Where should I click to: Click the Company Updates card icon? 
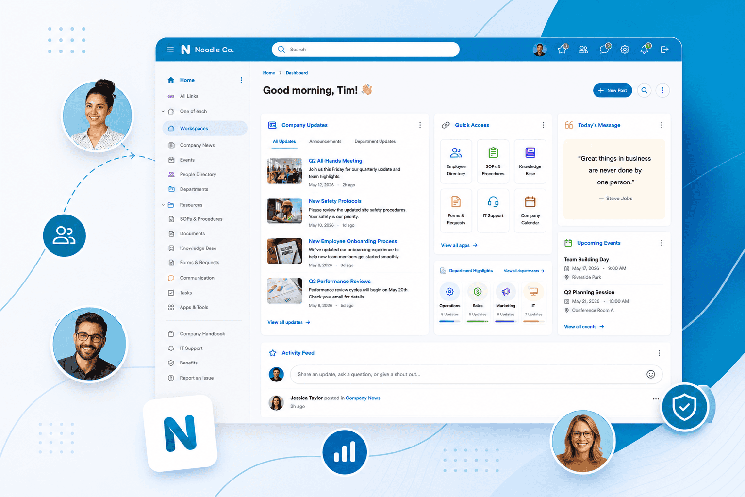point(272,125)
